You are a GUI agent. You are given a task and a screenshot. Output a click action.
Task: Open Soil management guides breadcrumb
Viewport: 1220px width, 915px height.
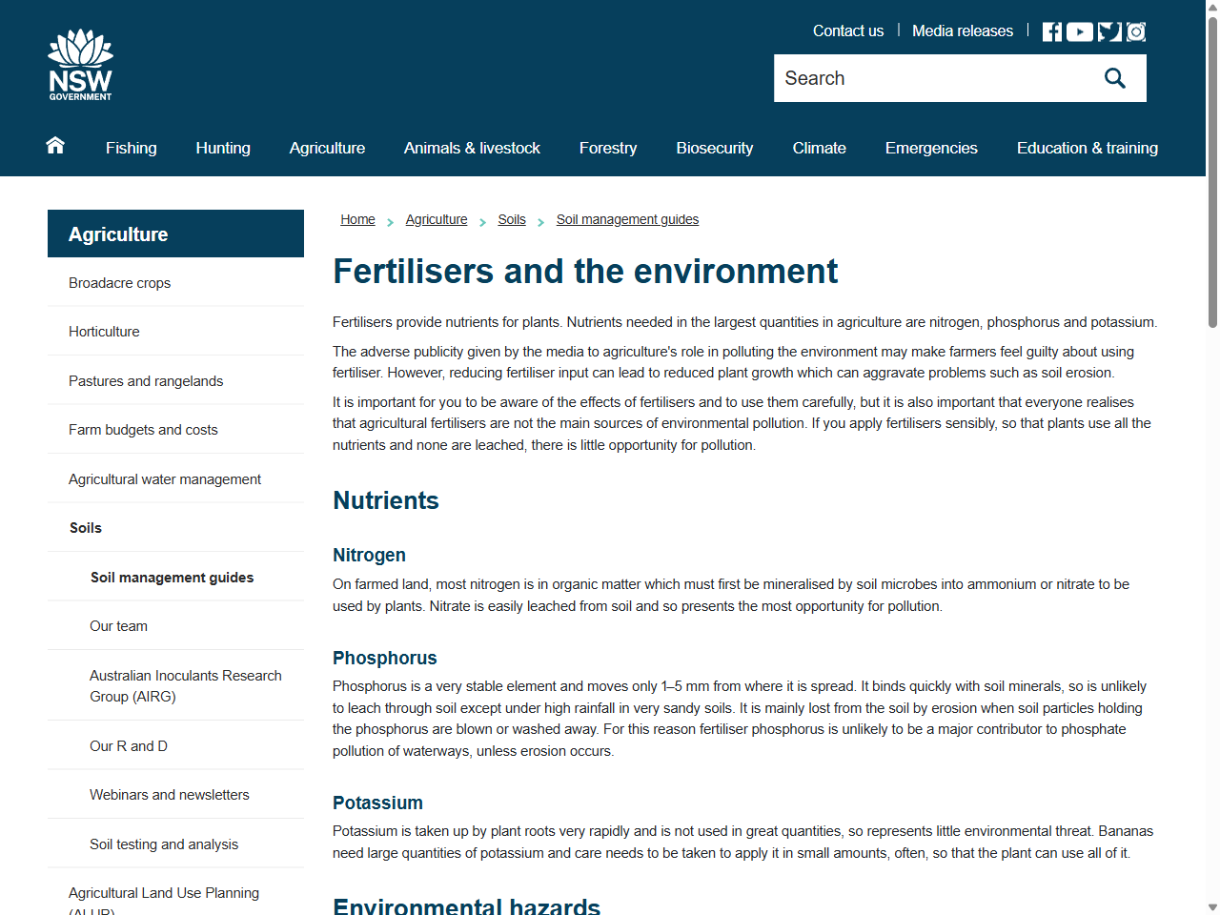pyautogui.click(x=627, y=219)
